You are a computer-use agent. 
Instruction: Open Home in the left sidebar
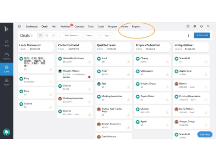(6, 43)
